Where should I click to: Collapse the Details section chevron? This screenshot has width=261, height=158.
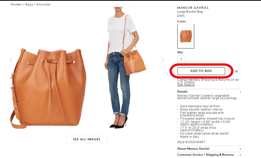[240, 92]
